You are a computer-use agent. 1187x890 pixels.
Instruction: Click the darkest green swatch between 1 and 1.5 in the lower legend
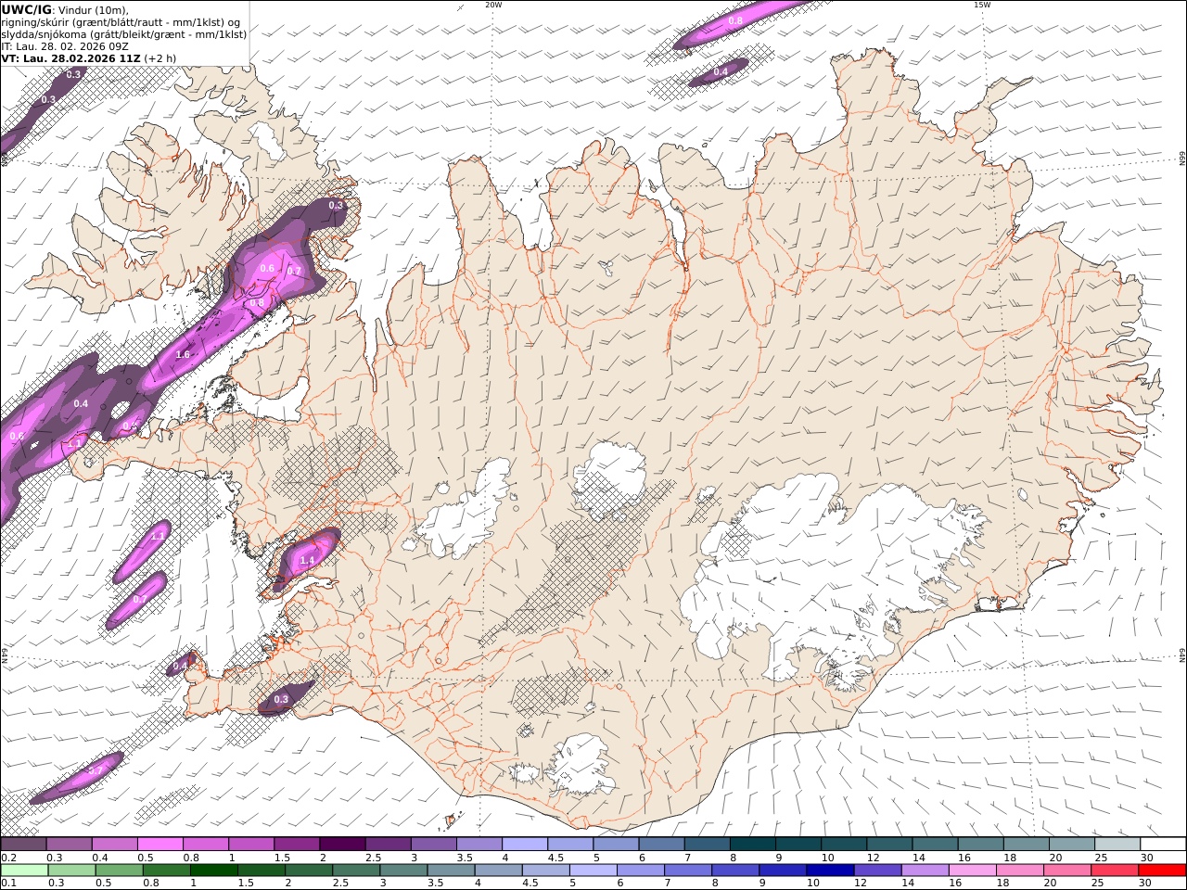(213, 871)
